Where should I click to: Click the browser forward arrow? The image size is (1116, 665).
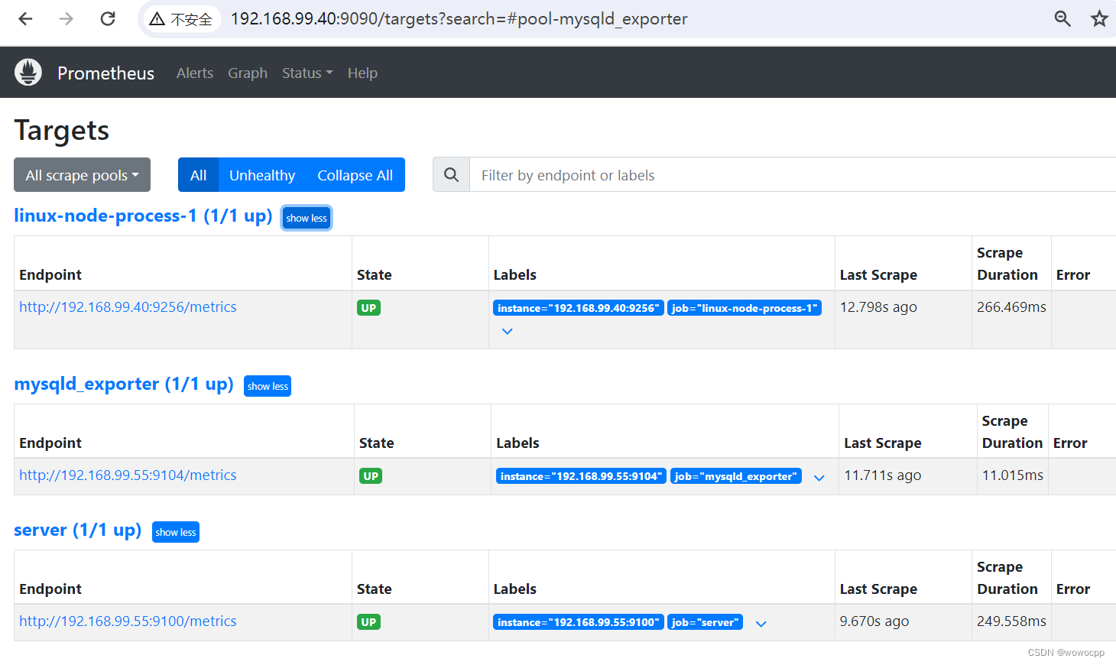(67, 18)
